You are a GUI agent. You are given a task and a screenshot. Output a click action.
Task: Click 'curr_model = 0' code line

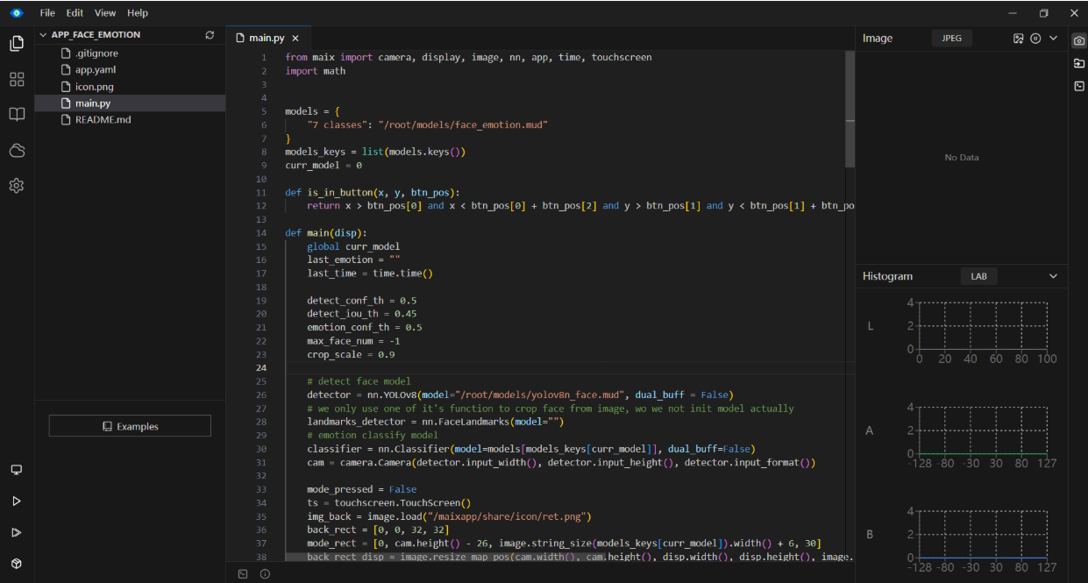pyautogui.click(x=324, y=165)
